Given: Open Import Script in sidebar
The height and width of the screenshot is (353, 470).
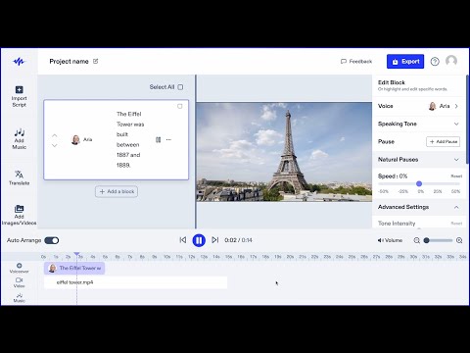Looking at the screenshot, I should pos(19,97).
